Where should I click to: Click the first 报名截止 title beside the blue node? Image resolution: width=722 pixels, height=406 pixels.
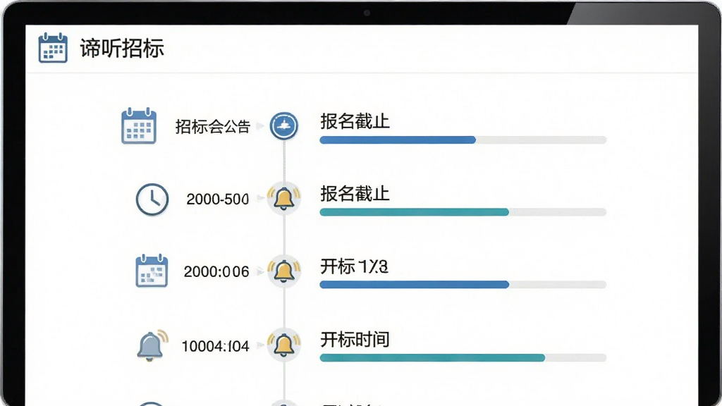pyautogui.click(x=355, y=121)
